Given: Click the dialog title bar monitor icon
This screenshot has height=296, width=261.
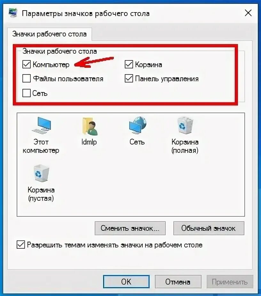Looking at the screenshot, I should point(13,13).
